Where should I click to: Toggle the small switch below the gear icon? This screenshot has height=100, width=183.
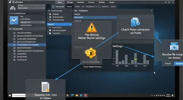[83, 62]
